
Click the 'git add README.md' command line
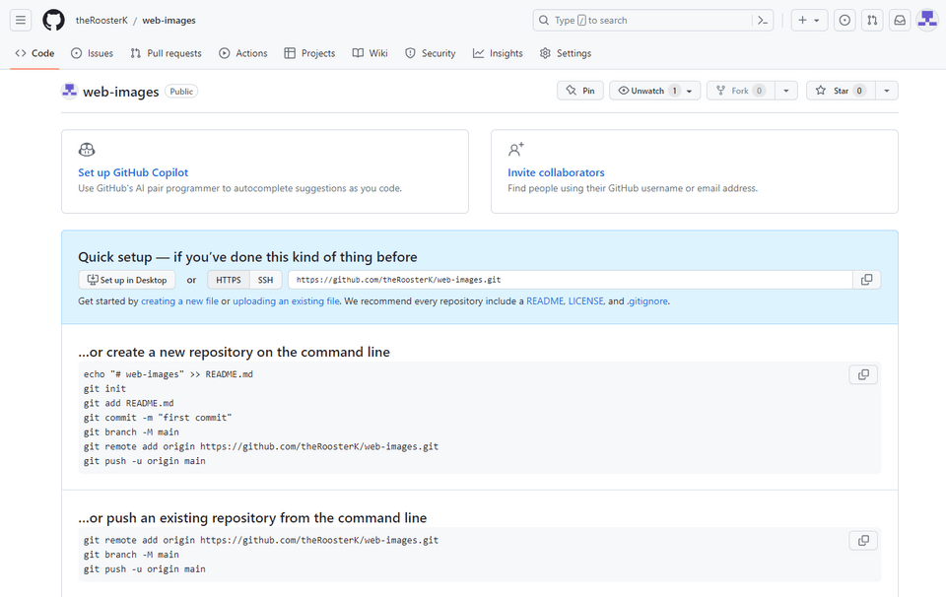pos(128,404)
